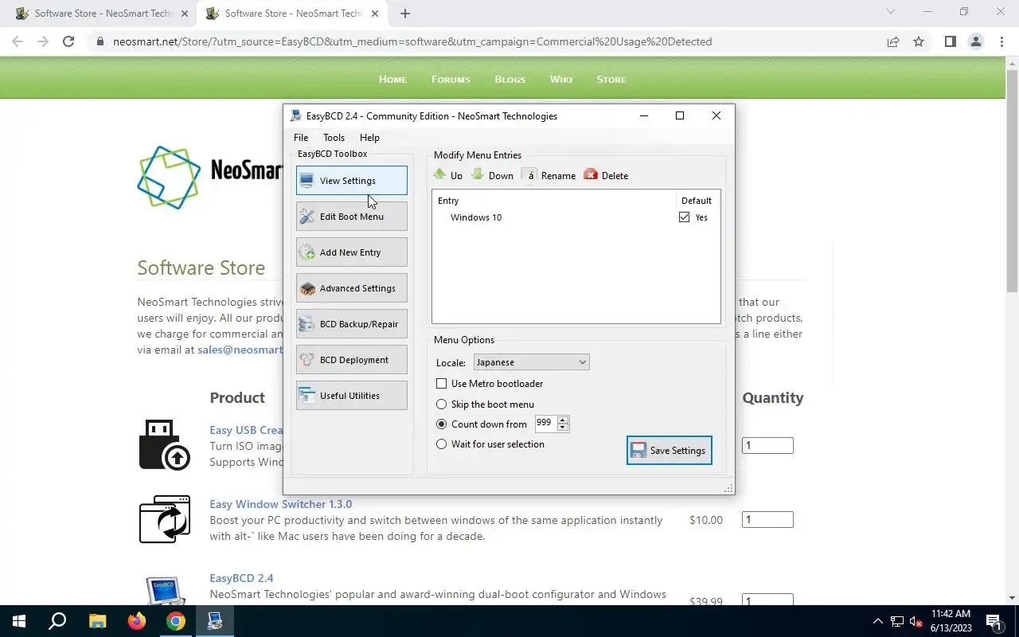Show hidden system tray icons

pos(878,621)
